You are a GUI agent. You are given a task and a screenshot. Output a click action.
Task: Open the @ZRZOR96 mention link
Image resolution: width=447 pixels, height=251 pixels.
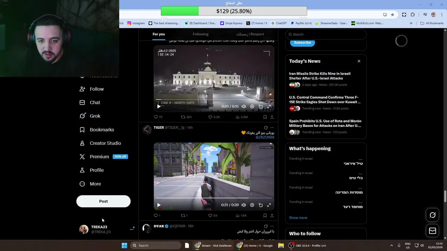[265, 137]
